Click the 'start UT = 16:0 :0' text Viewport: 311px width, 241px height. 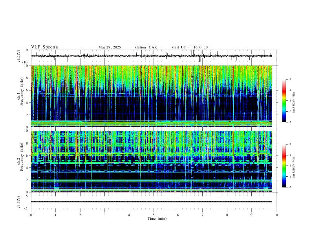190,47
